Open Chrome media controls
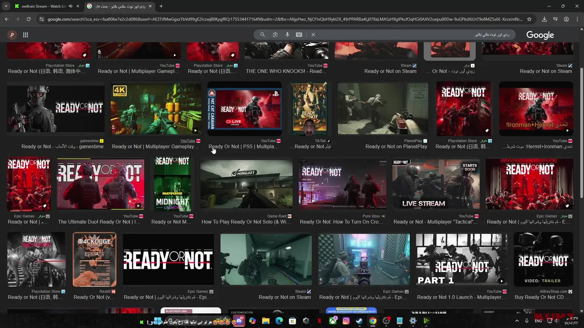The width and height of the screenshot is (584, 328). pyautogui.click(x=555, y=19)
